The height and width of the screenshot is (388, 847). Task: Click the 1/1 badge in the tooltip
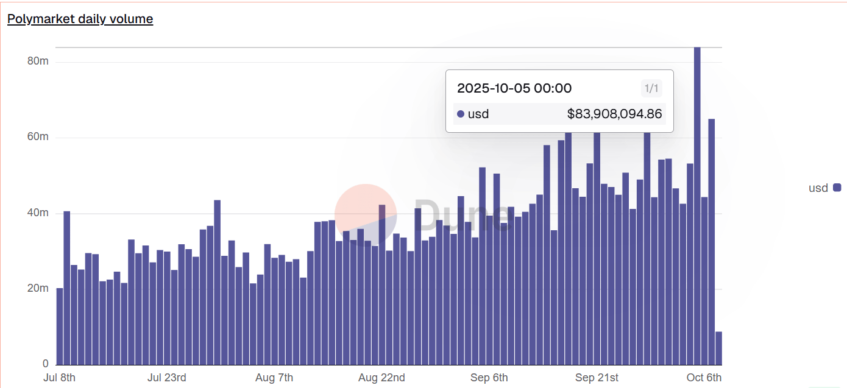pyautogui.click(x=651, y=89)
